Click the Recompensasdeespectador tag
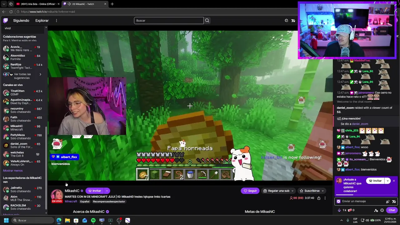Viewport: 400px width, 225px height. point(109,202)
